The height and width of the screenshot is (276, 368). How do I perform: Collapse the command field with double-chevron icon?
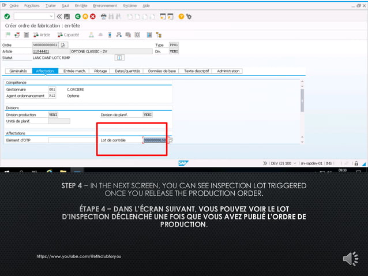click(x=59, y=16)
